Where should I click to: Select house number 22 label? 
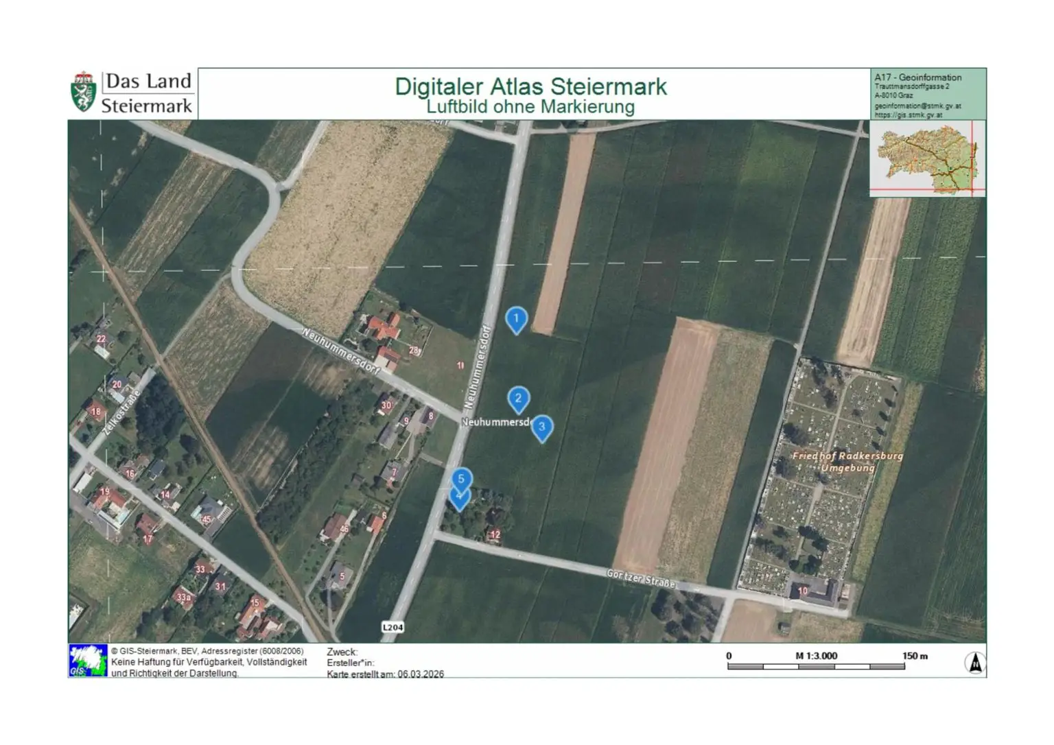click(101, 339)
